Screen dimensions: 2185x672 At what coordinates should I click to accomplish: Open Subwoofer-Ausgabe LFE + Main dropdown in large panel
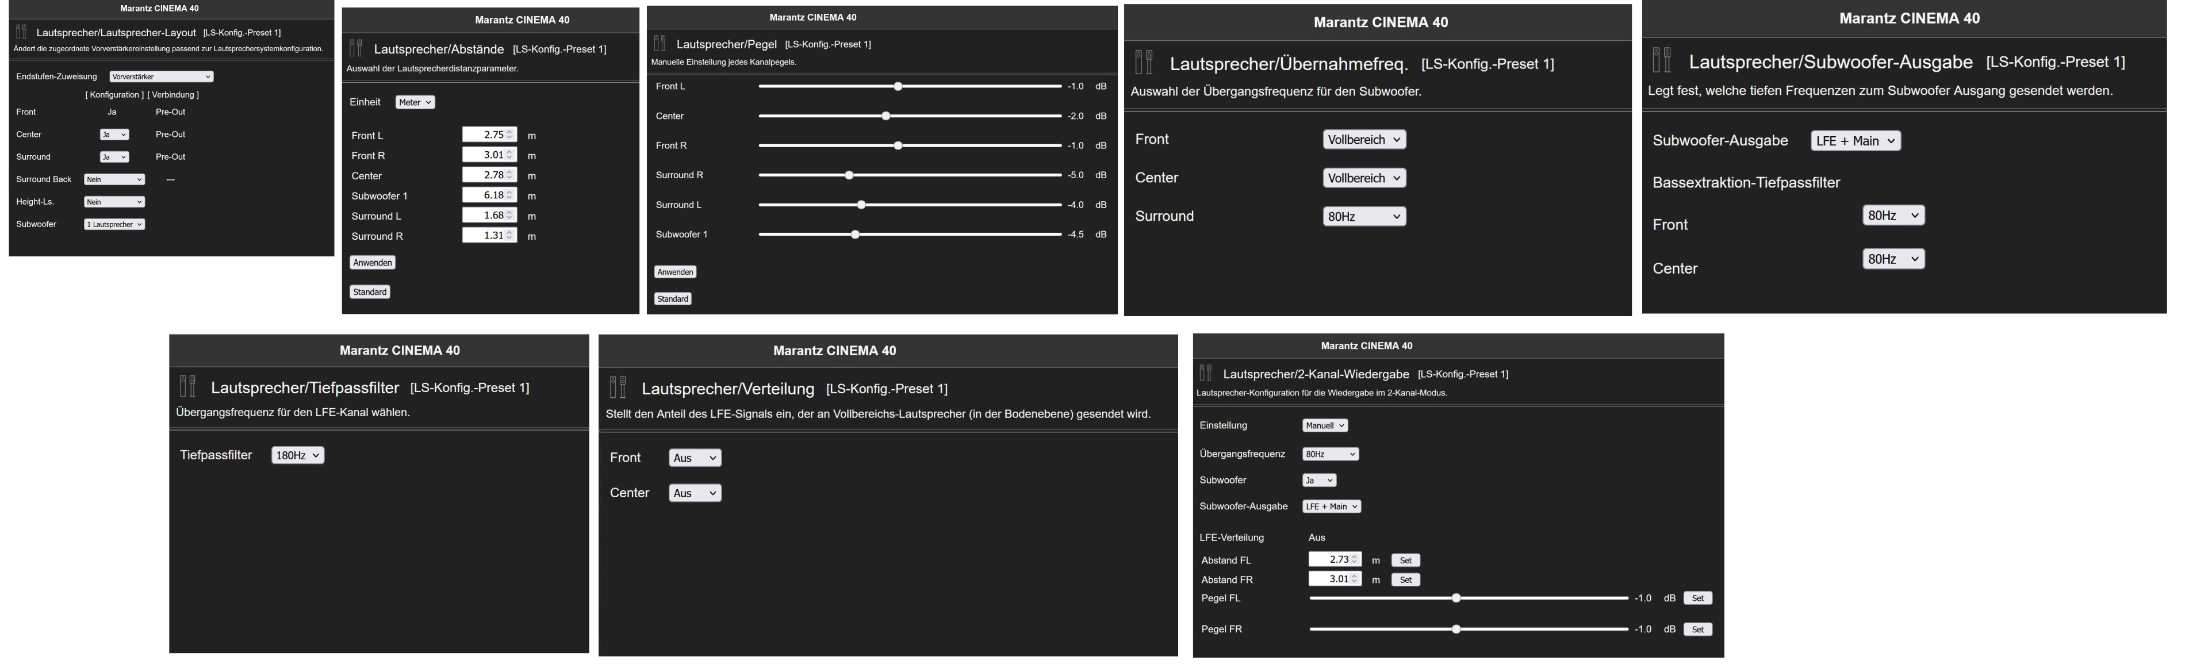1855,141
